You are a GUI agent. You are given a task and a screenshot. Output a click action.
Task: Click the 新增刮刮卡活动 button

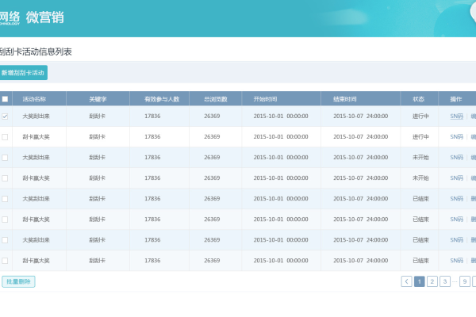(x=23, y=72)
